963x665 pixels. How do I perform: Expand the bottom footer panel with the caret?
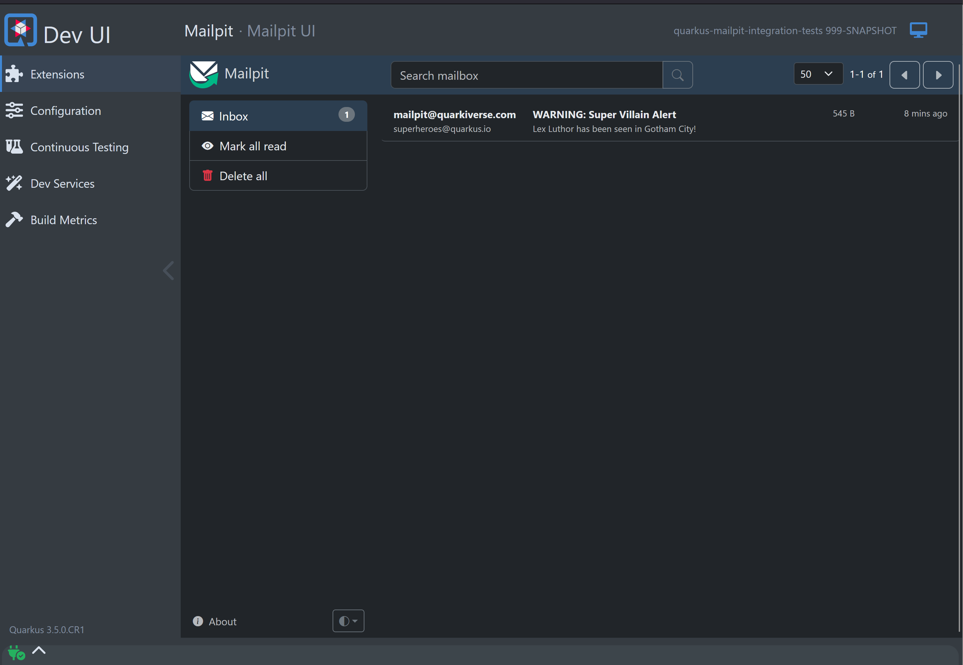pos(39,651)
